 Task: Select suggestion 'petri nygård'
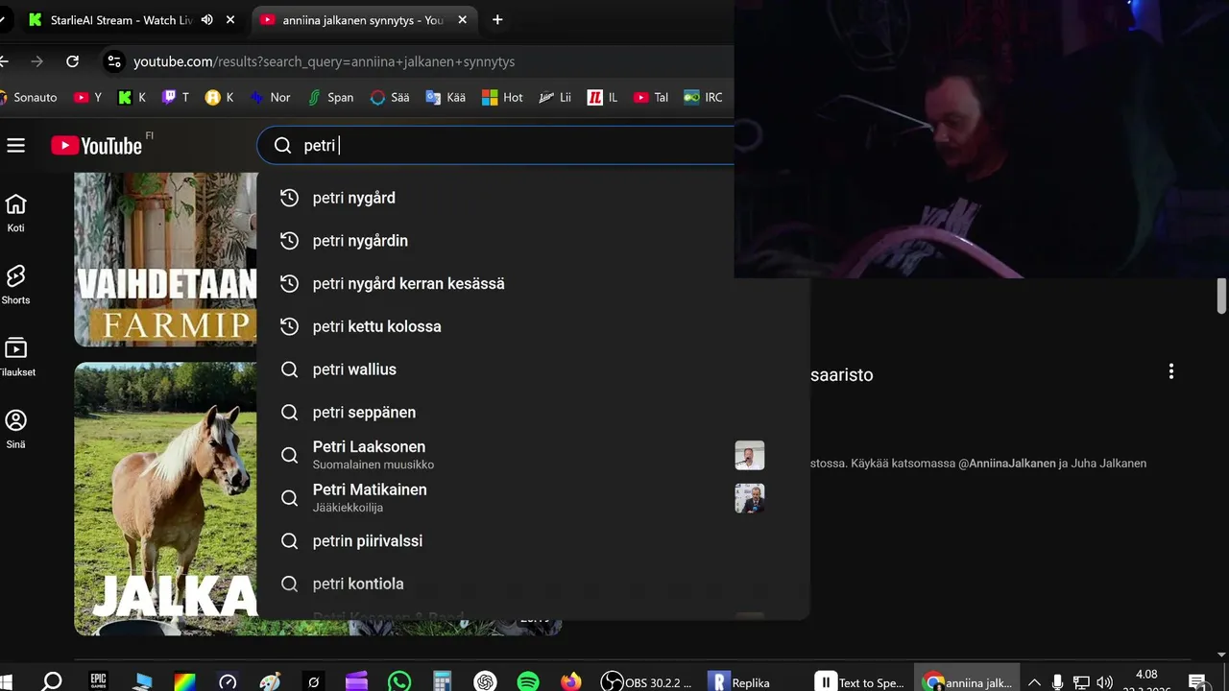coord(533,198)
